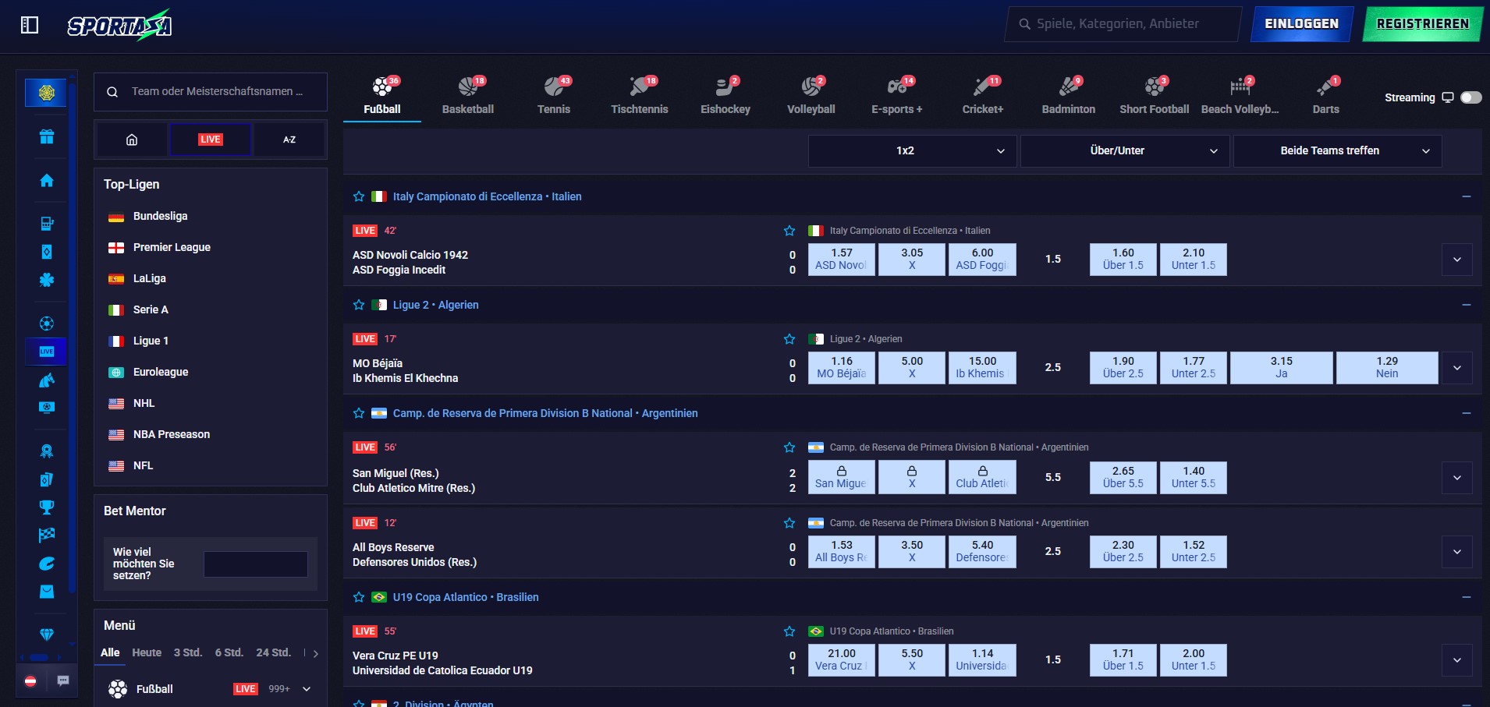This screenshot has width=1490, height=707.
Task: Open the gift promotions icon in sidebar
Action: point(47,136)
